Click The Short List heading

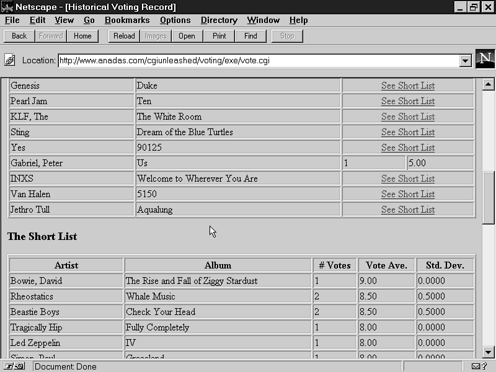point(42,237)
